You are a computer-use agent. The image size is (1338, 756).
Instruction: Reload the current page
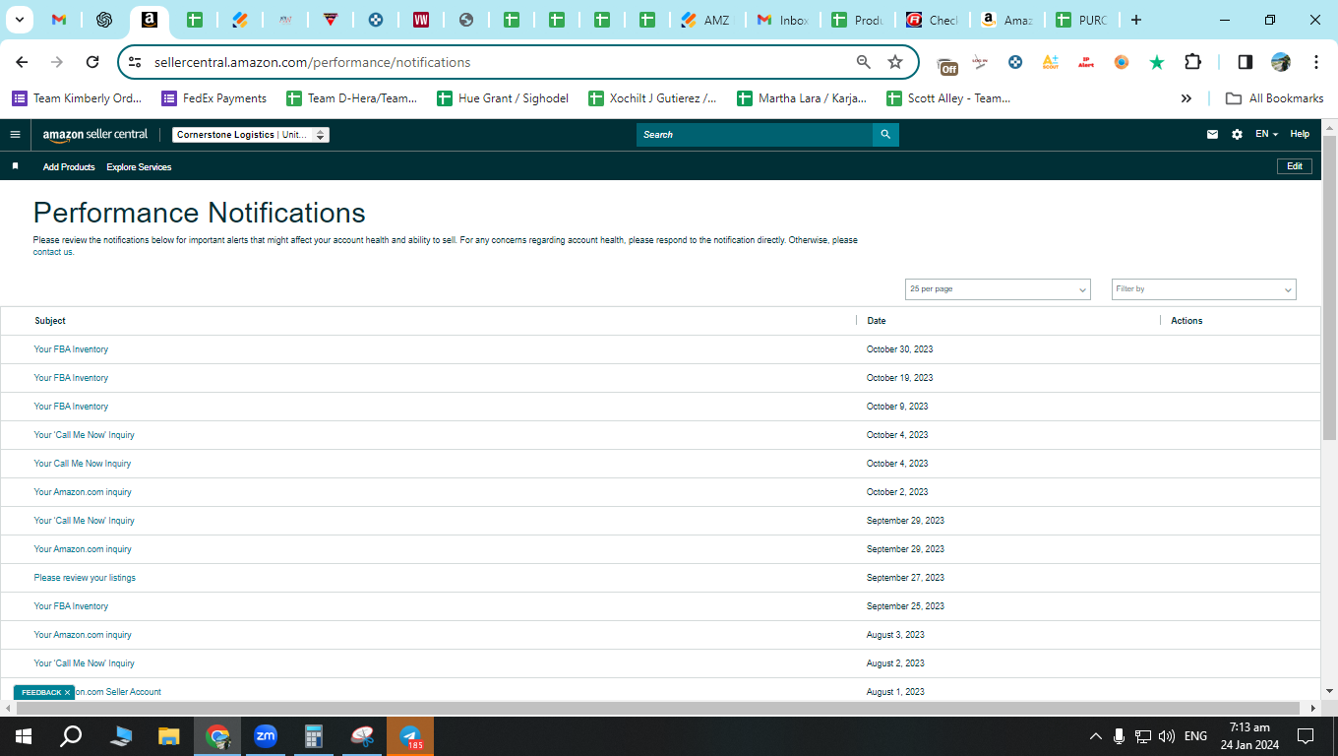(x=92, y=62)
